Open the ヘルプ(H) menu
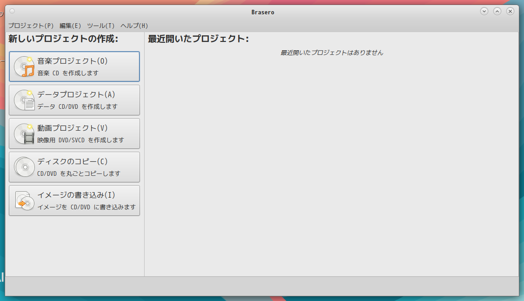Image resolution: width=524 pixels, height=301 pixels. 134,26
